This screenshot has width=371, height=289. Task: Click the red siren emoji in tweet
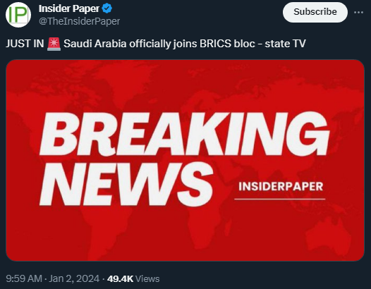[54, 44]
